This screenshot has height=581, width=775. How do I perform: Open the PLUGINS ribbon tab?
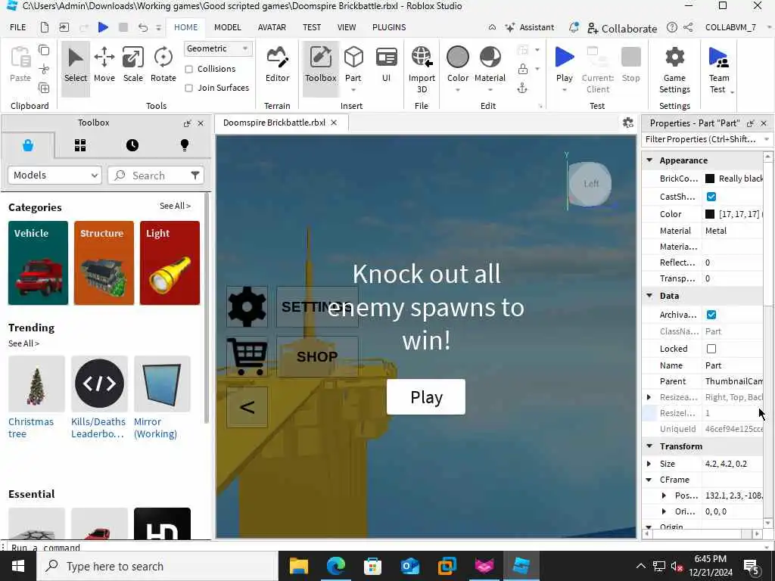coord(389,27)
